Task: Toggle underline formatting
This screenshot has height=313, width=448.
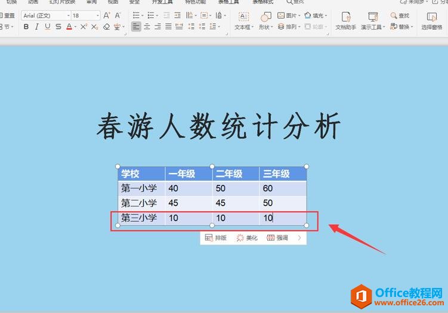Action: (x=48, y=27)
